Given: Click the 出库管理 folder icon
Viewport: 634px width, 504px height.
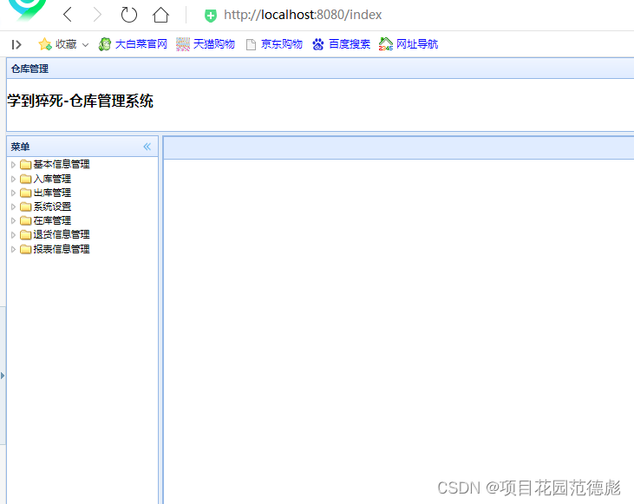Looking at the screenshot, I should click(x=25, y=192).
